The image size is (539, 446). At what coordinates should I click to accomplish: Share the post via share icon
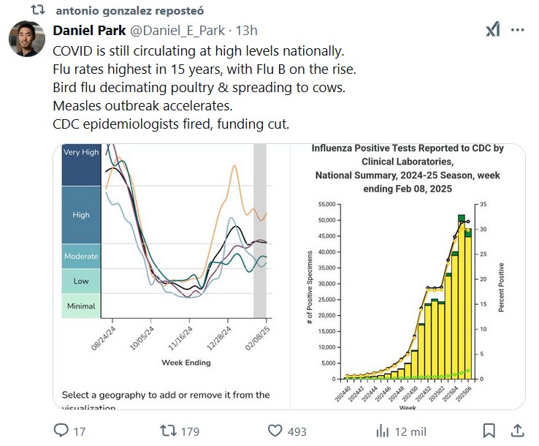coord(517,431)
